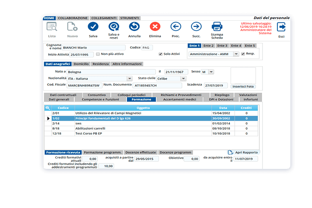Open DPI e Dotazioni tab
Screen dimensions: 312x208
coord(221,99)
